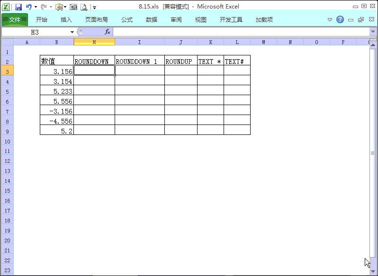Open print preview with the magnifier page icon
This screenshot has height=276, width=378.
point(84,7)
